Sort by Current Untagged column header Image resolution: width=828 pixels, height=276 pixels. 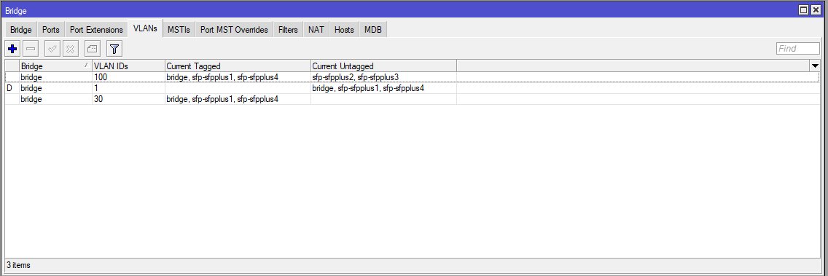pos(383,66)
